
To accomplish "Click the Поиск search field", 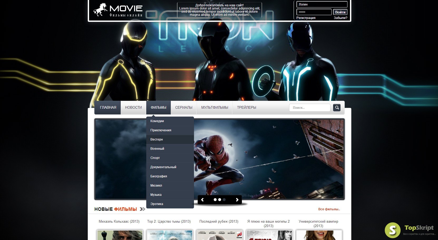I will pyautogui.click(x=310, y=108).
